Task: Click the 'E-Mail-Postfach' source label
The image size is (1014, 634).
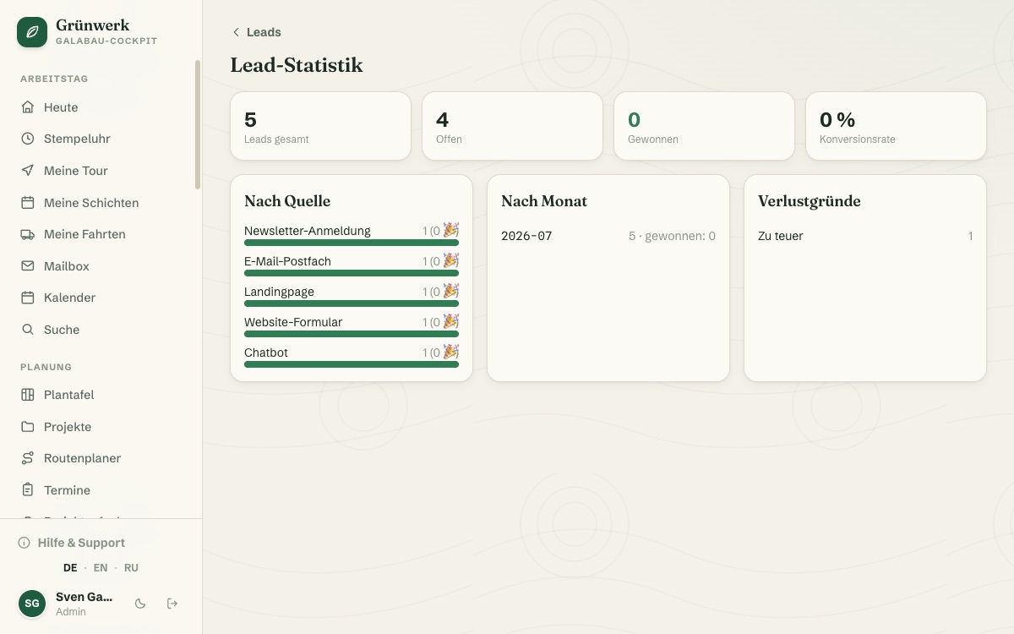Action: click(x=287, y=261)
